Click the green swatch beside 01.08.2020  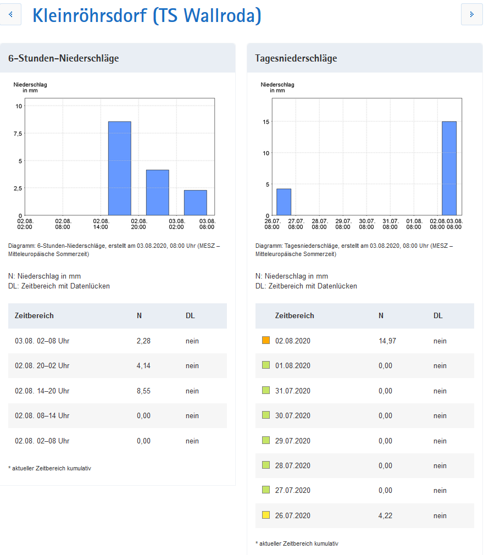click(x=266, y=365)
